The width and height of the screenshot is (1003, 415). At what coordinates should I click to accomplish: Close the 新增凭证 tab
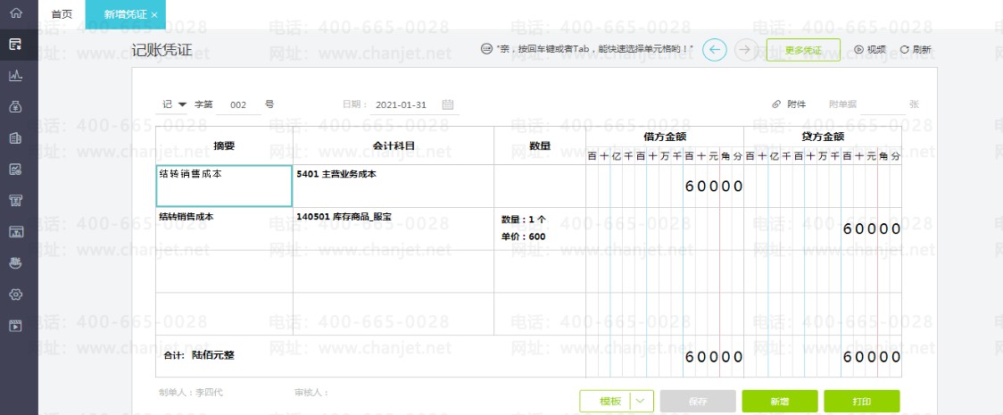(x=154, y=14)
